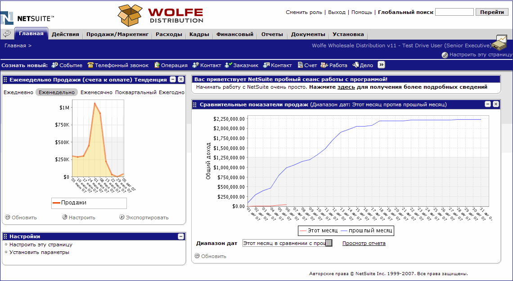513x281 pixels.
Task: Switch trend chart to Поквартальный
Action: tap(136, 92)
